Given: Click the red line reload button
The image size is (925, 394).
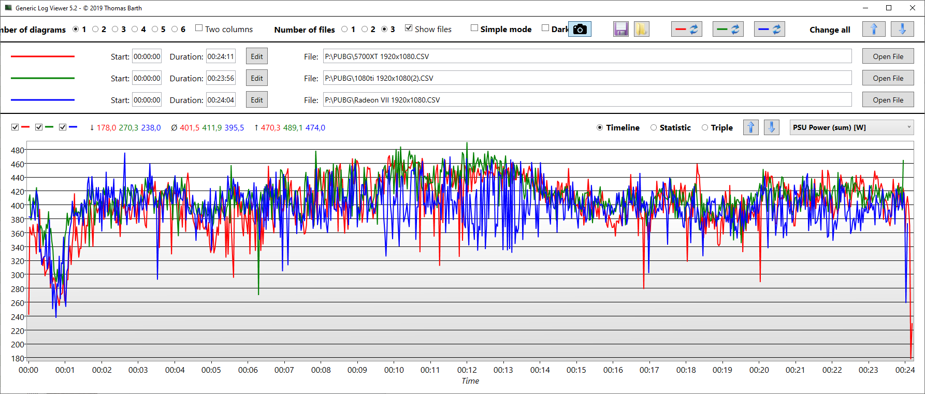Looking at the screenshot, I should (686, 30).
